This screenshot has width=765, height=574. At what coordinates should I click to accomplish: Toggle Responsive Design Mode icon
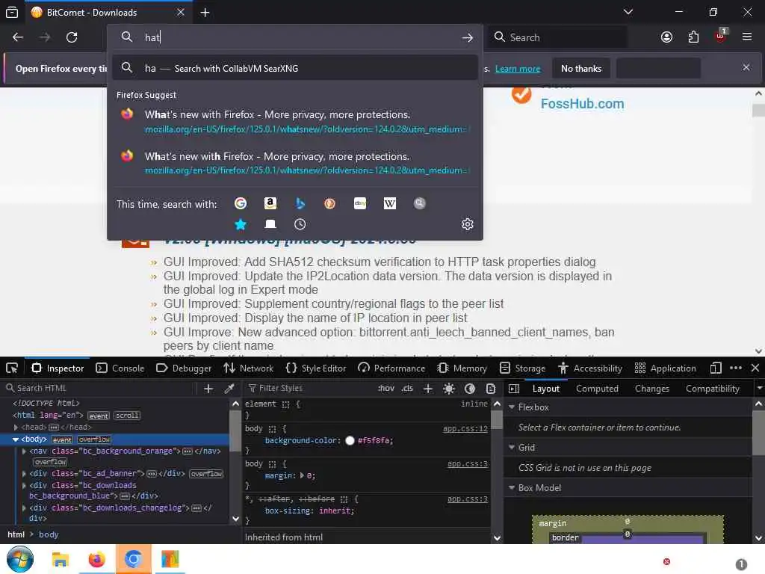(716, 368)
